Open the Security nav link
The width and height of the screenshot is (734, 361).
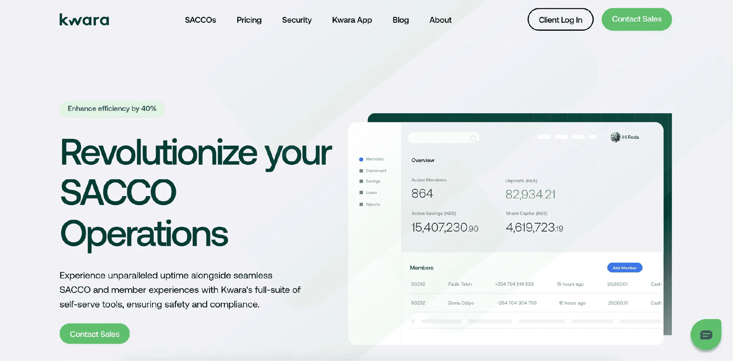pos(297,20)
